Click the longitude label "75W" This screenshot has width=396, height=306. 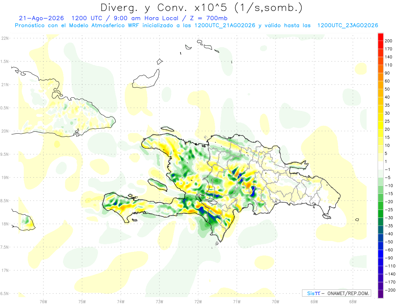click(x=82, y=301)
